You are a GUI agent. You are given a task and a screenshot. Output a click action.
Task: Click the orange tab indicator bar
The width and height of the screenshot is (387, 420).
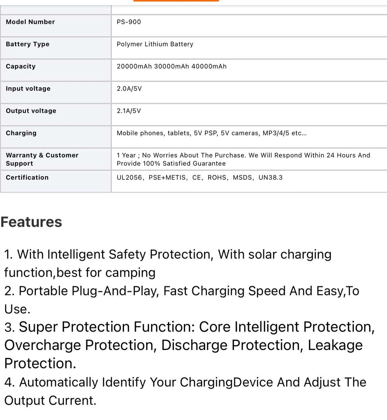click(176, 1)
